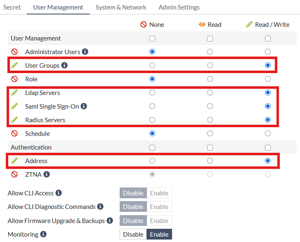Set Administrator Users to Read / Write

coord(268,52)
